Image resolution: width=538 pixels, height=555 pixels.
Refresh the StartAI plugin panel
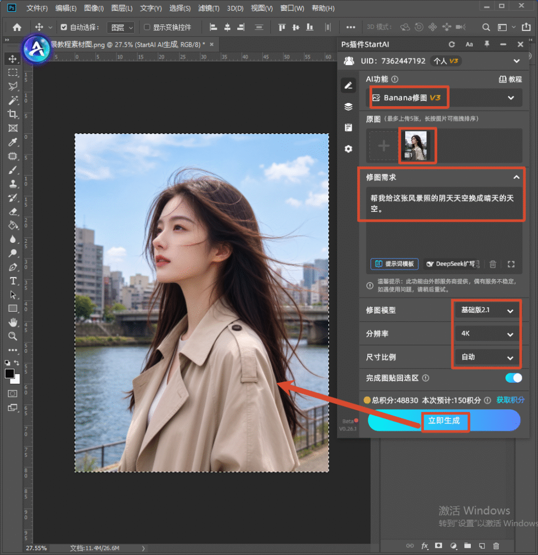452,44
